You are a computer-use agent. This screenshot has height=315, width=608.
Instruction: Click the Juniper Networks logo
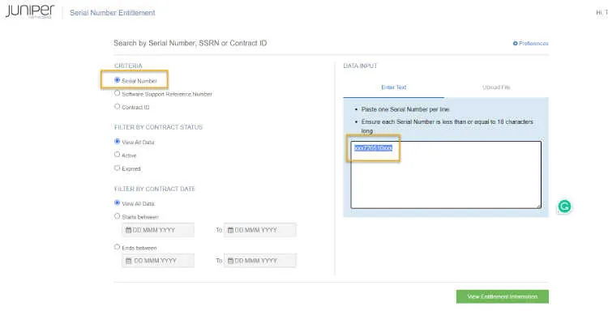point(30,11)
